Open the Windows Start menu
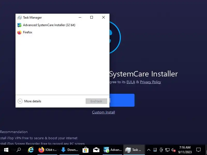This screenshot has width=207, height=155. 6,150
